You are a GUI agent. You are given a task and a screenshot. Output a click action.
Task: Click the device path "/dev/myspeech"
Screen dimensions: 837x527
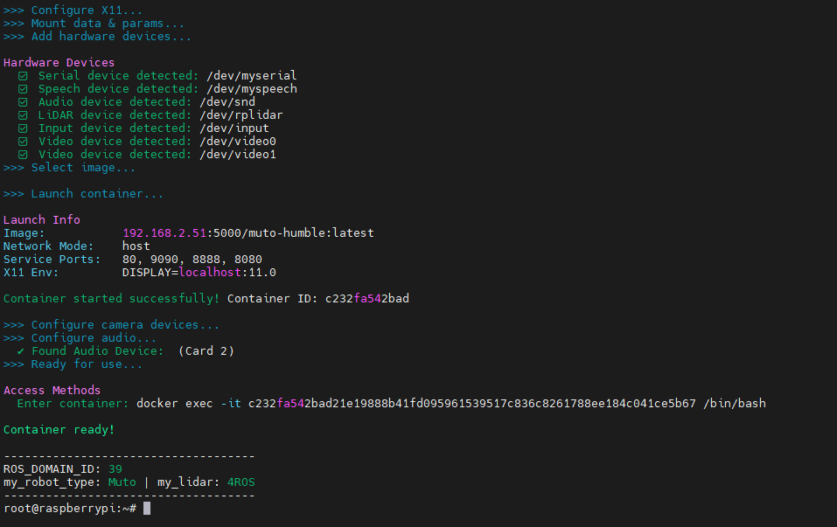coord(251,88)
